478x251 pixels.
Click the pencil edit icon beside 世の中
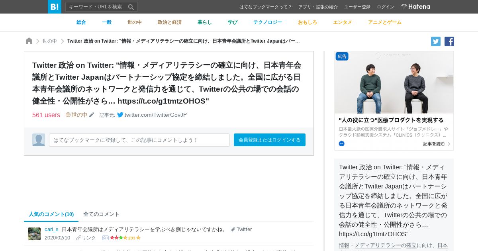coord(92,115)
